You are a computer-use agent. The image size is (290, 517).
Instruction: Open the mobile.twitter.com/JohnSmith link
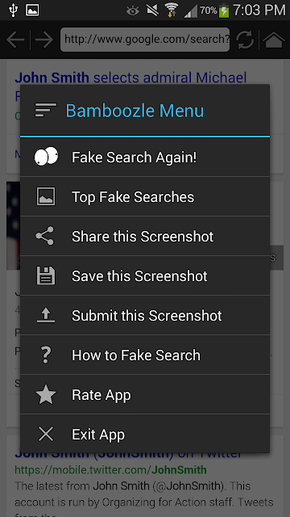110,469
